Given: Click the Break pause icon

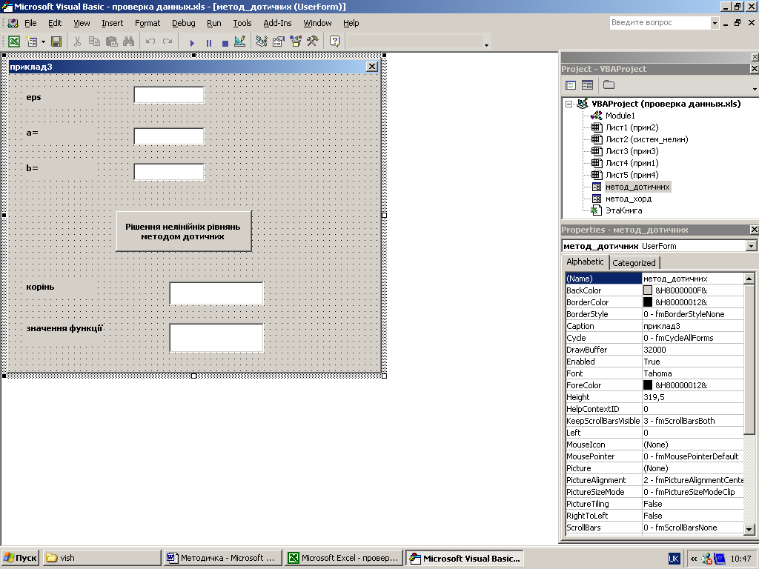Looking at the screenshot, I should pyautogui.click(x=208, y=42).
